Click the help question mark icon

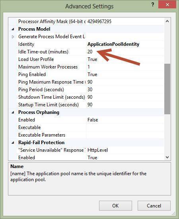click(153, 5)
